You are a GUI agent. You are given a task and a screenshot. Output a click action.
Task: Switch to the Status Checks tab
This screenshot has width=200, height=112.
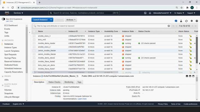(54, 82)
